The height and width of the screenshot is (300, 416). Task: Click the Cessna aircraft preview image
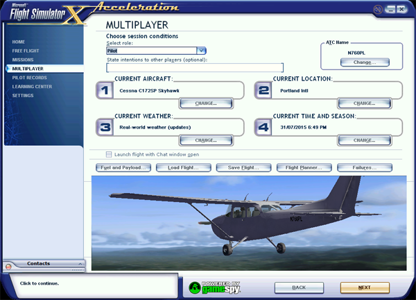(249, 223)
